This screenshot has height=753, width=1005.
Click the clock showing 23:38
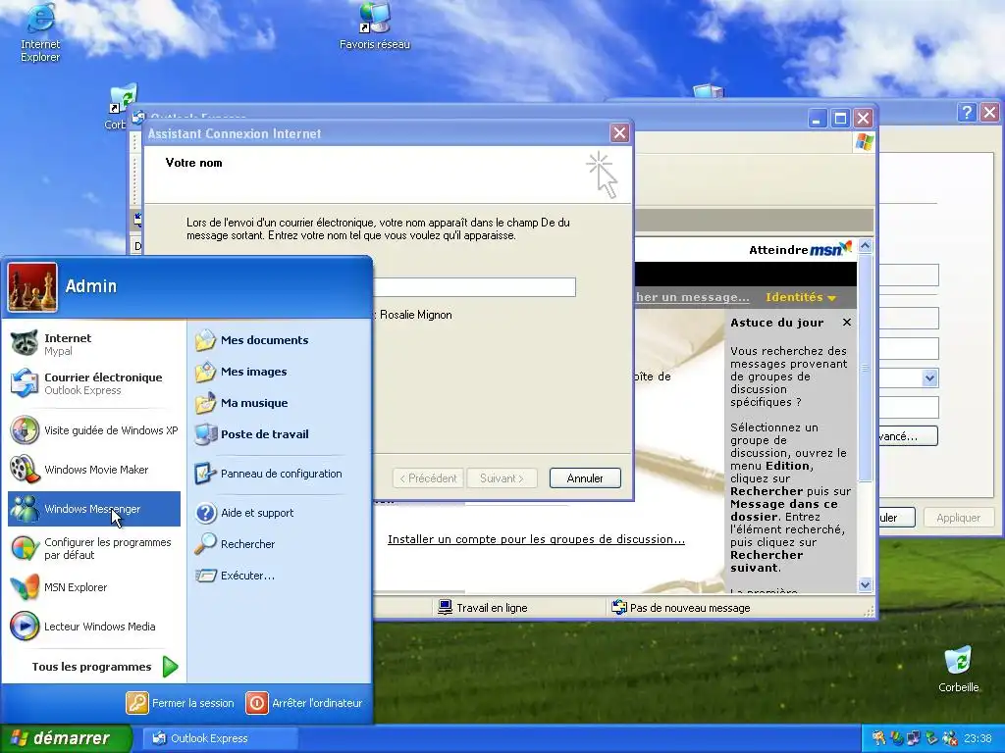[978, 738]
